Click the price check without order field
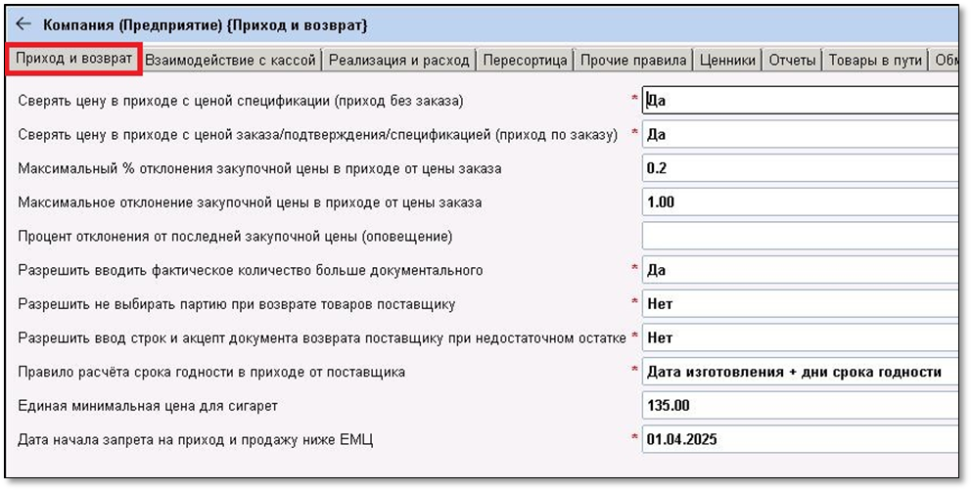Image resolution: width=972 pixels, height=491 pixels. [799, 101]
